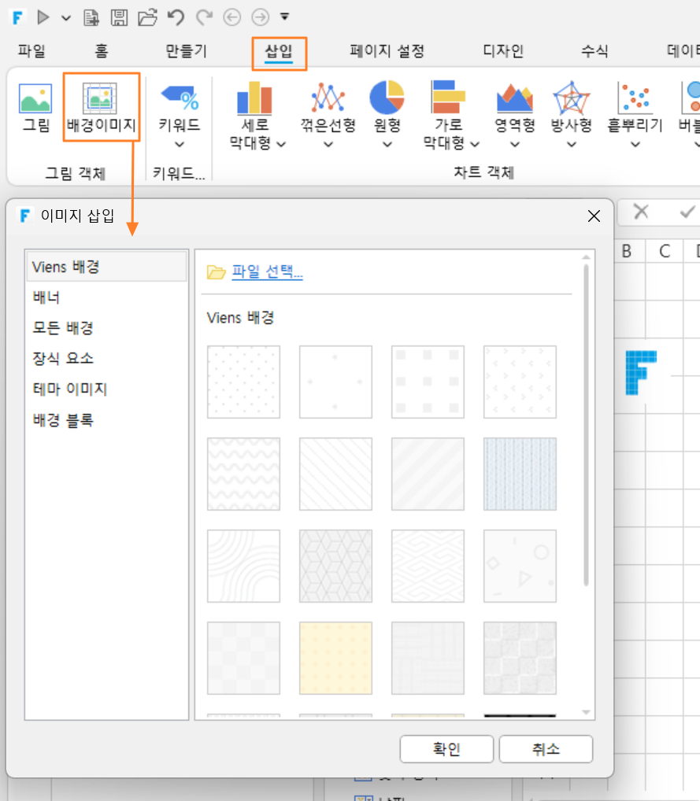Click the 흩뿌리기 scatter chart icon

tap(635, 97)
